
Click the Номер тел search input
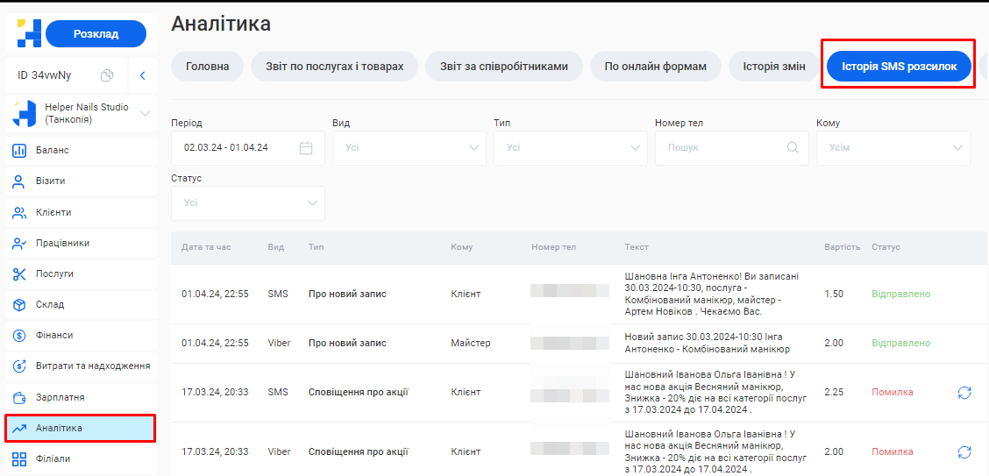coord(722,147)
